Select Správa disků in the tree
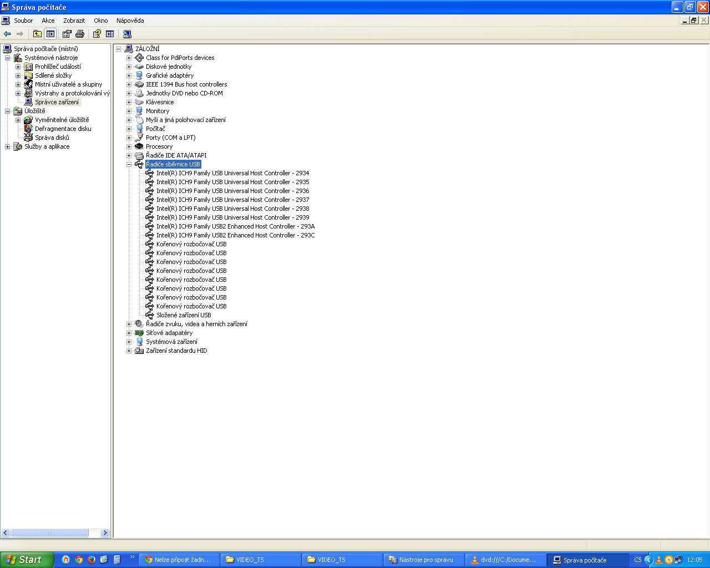Image resolution: width=710 pixels, height=568 pixels. [52, 138]
